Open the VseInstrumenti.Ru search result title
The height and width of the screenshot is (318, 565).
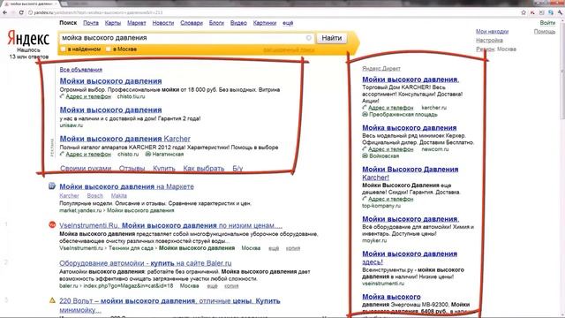pos(170,225)
